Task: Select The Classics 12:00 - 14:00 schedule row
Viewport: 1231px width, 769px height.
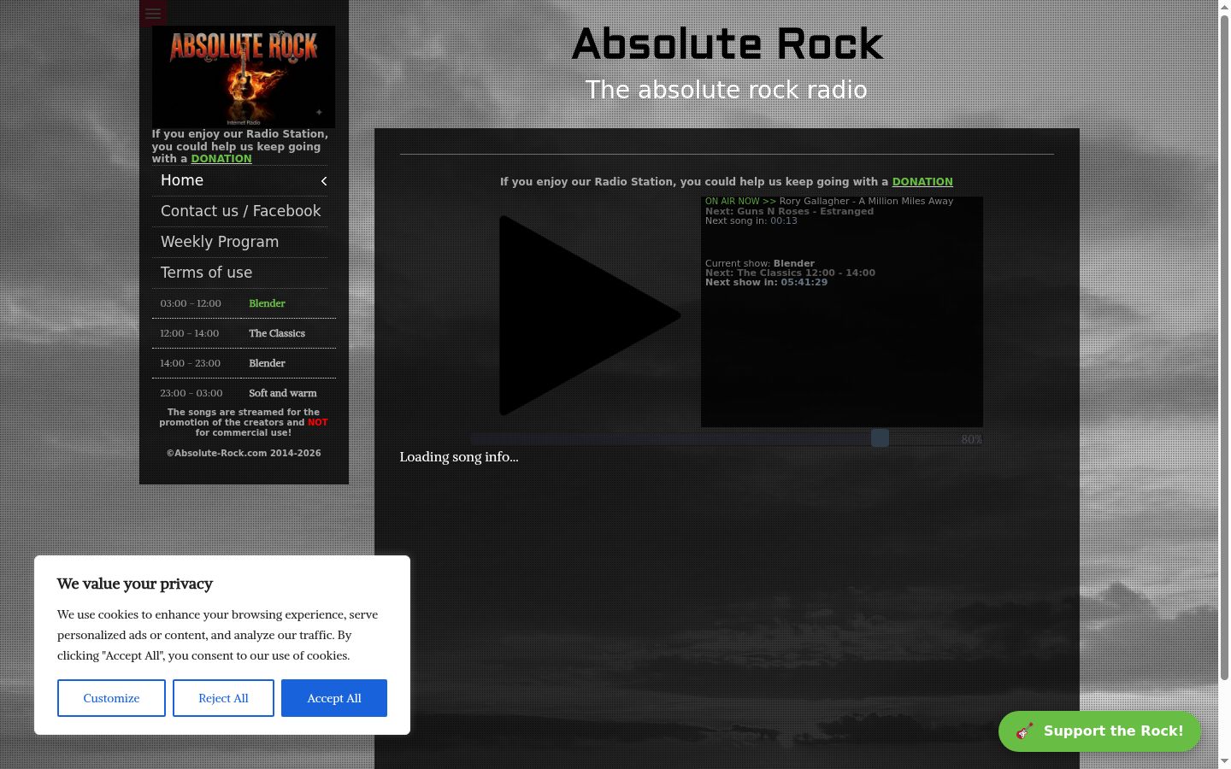Action: tap(244, 333)
